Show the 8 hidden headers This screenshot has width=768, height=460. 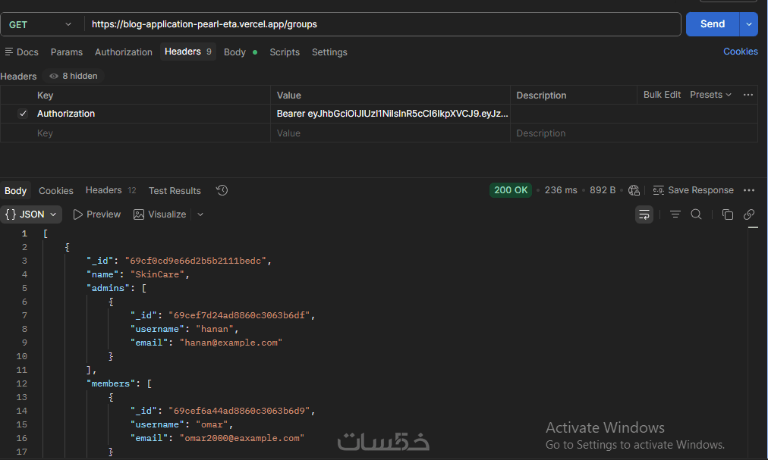(x=73, y=76)
